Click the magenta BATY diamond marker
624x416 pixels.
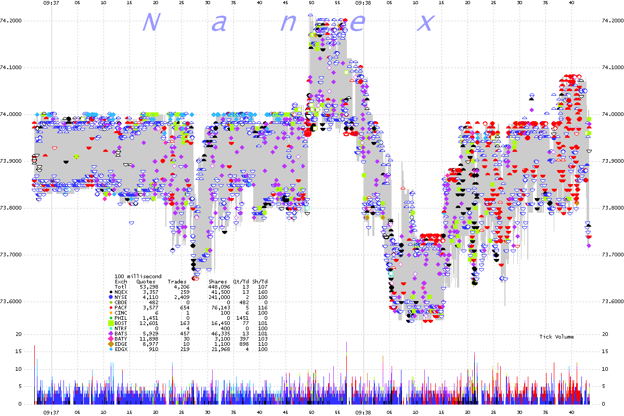coord(110,339)
